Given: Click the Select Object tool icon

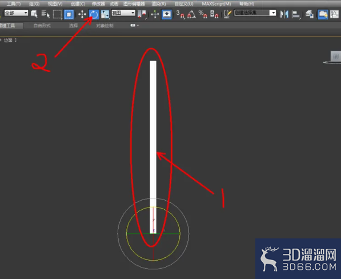Looking at the screenshot, I should pos(34,14).
